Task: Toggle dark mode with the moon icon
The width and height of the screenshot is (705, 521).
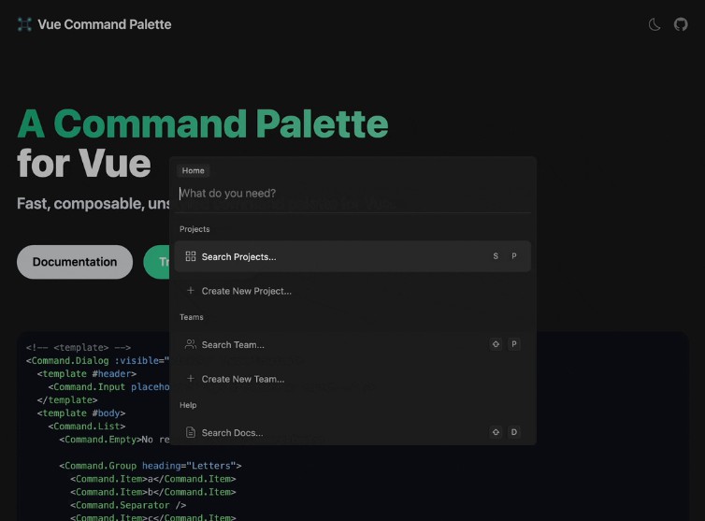Action: click(x=655, y=24)
